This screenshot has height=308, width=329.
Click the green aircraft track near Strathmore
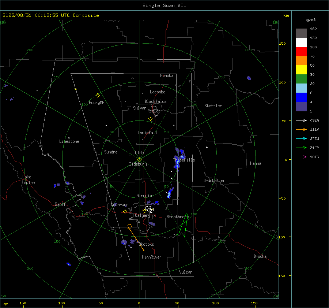pos(183,225)
